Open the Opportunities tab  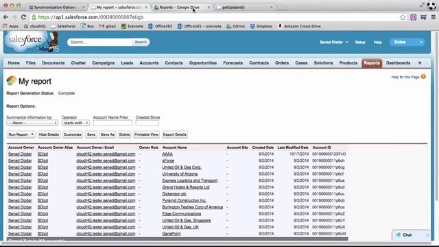pyautogui.click(x=203, y=63)
